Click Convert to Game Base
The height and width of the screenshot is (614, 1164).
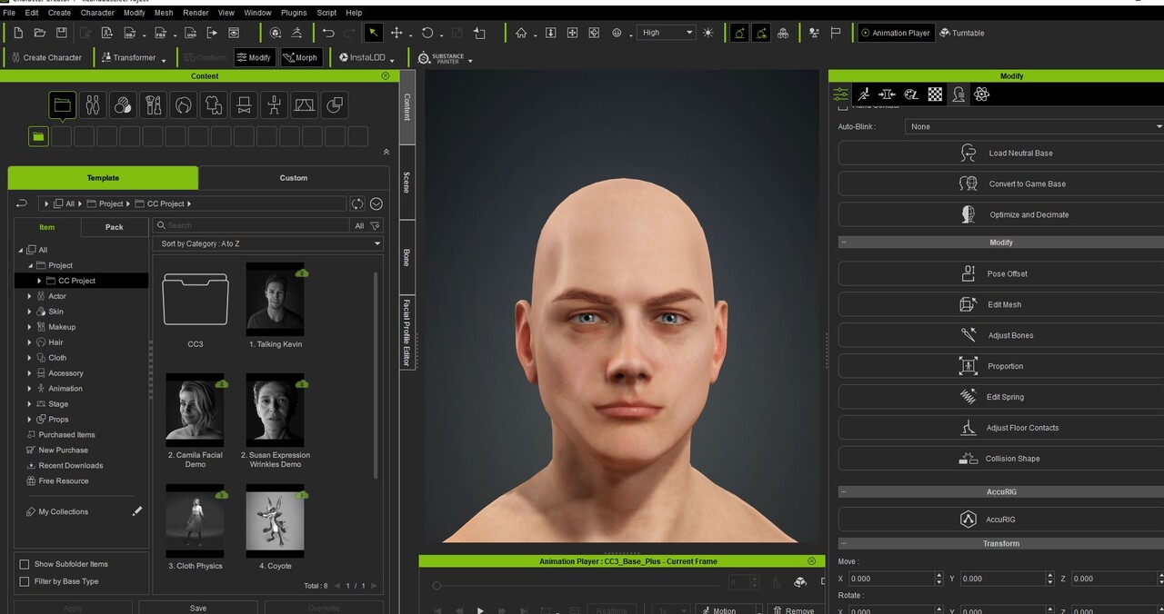(1000, 184)
